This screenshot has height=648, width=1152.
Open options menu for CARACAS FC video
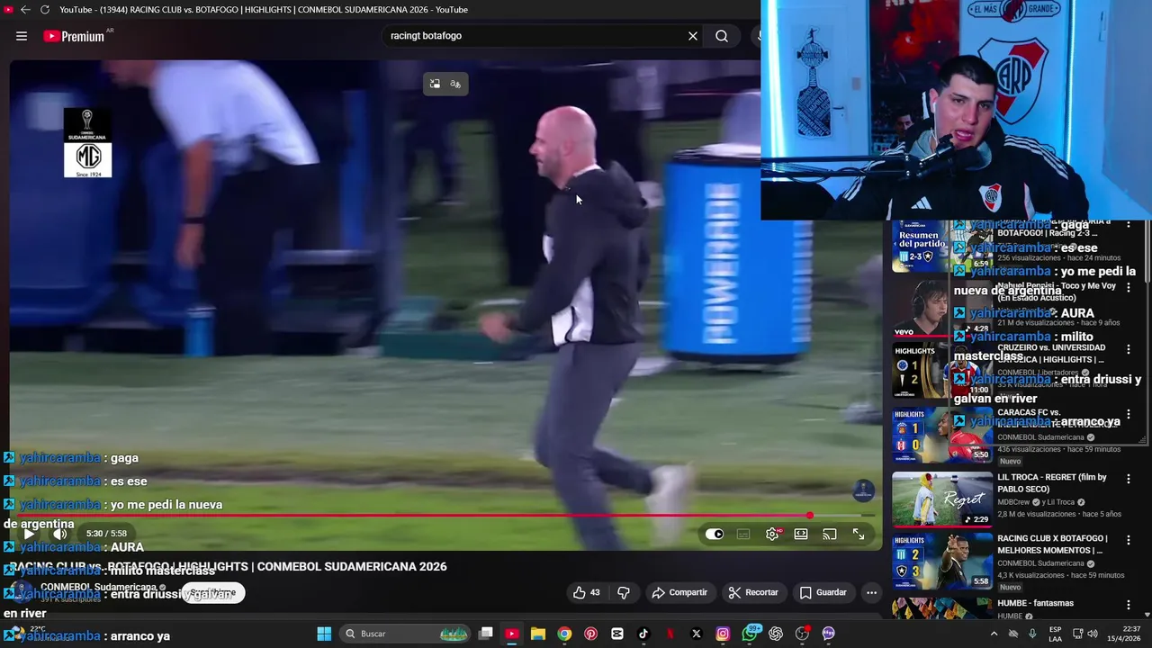(x=1128, y=414)
